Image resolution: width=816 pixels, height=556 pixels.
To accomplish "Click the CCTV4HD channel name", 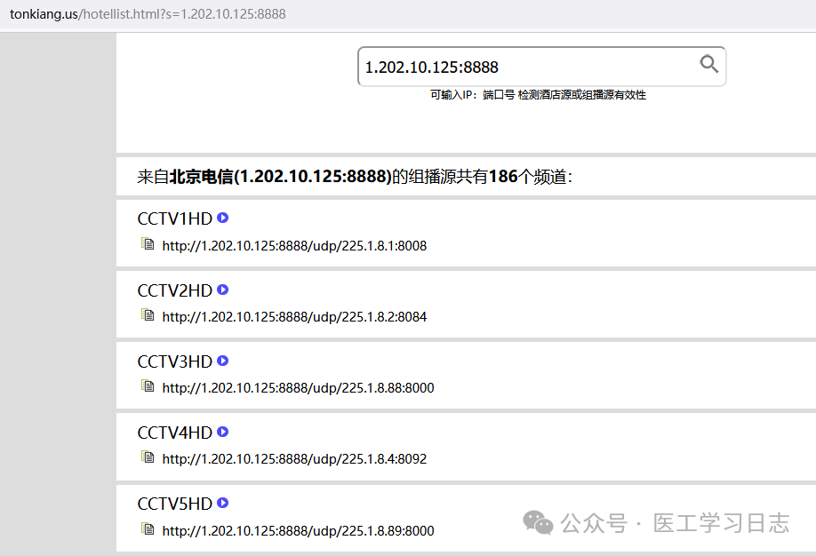I will (175, 433).
